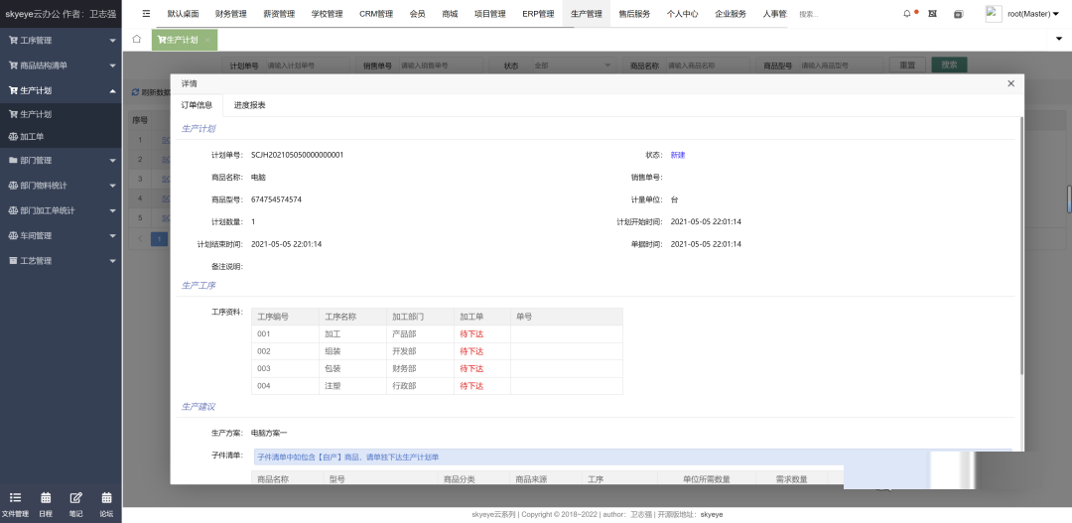Viewport: 1072px width, 523px height.
Task: Click the sidebar collapse hamburger icon
Action: (146, 14)
